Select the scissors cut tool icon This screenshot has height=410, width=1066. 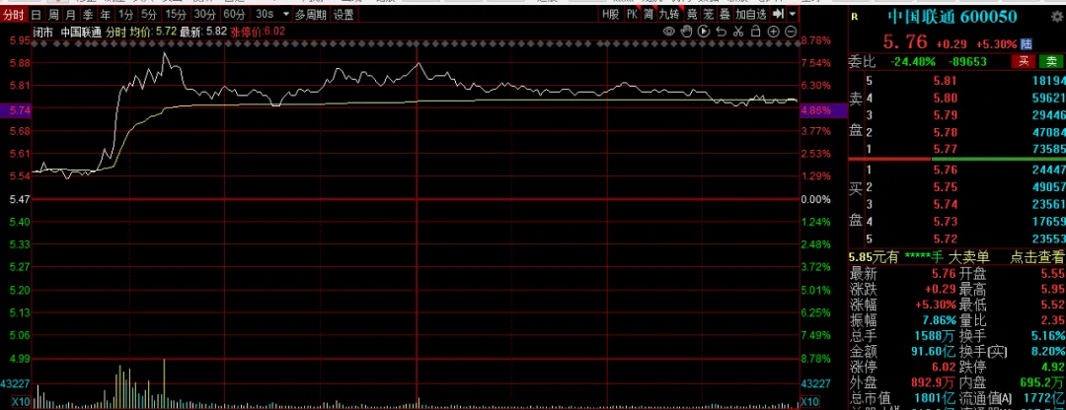[x=738, y=32]
